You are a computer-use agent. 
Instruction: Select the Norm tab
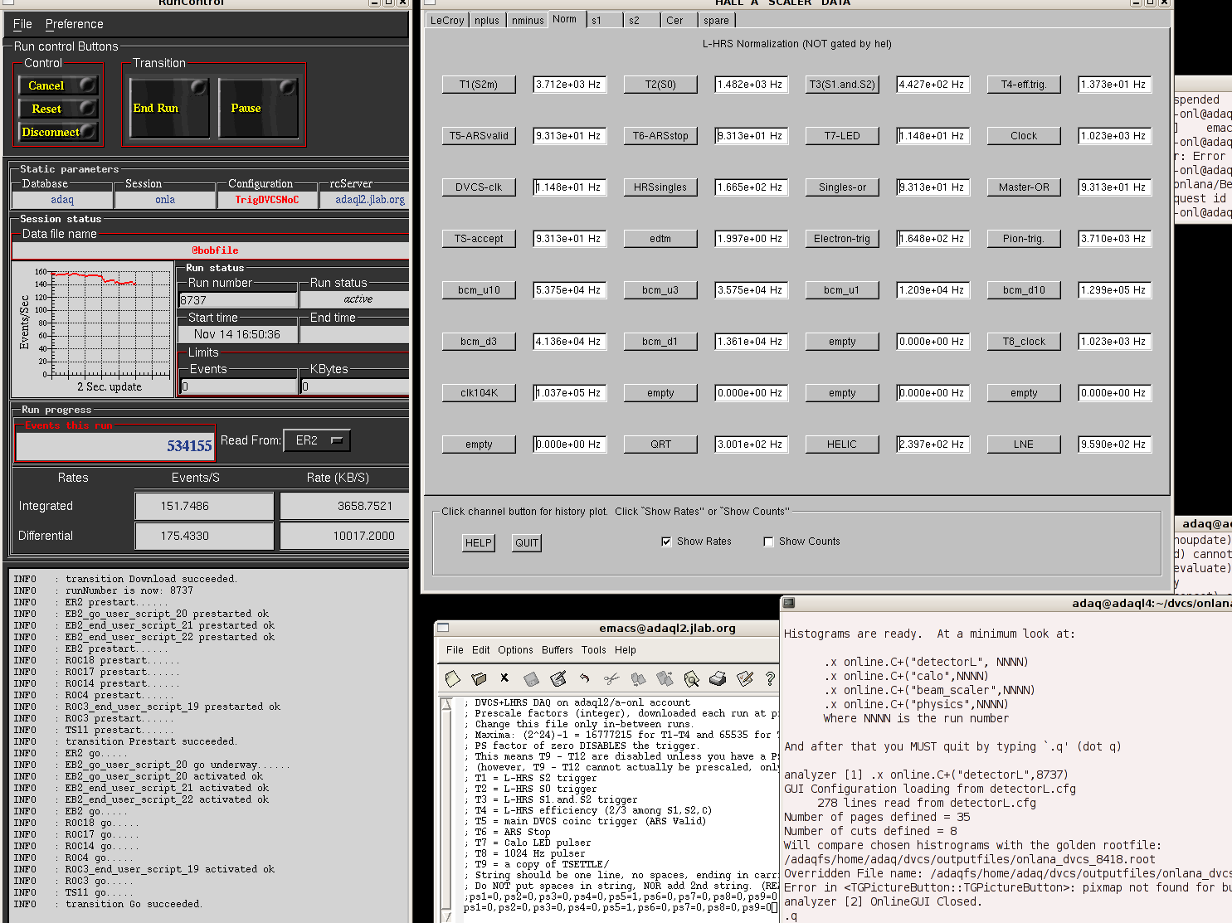click(565, 19)
